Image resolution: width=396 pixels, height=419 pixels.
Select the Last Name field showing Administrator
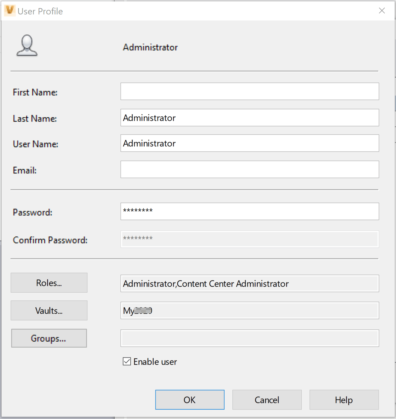pyautogui.click(x=250, y=118)
